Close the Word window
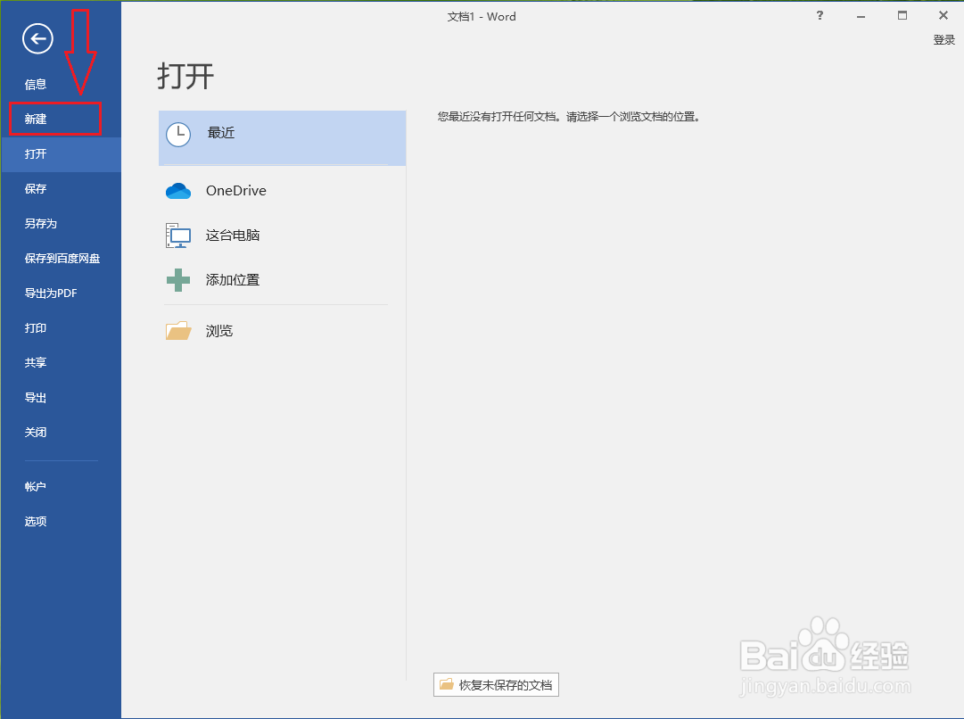The image size is (964, 719). pos(943,15)
